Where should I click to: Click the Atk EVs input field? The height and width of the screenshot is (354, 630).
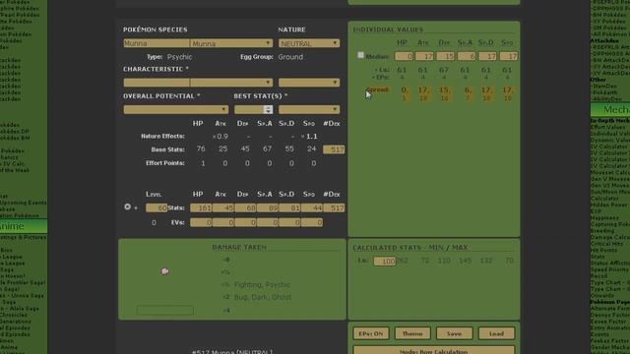tap(223, 222)
